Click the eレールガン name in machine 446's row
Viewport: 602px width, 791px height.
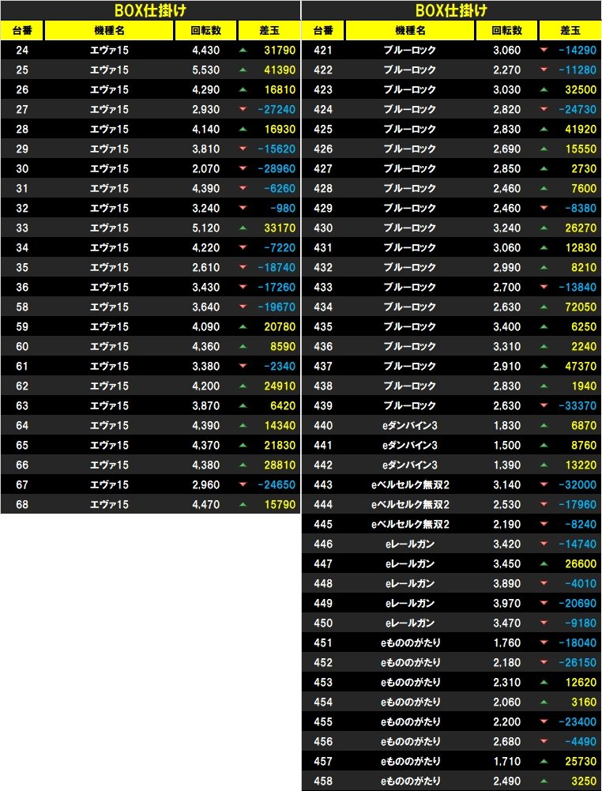(410, 544)
